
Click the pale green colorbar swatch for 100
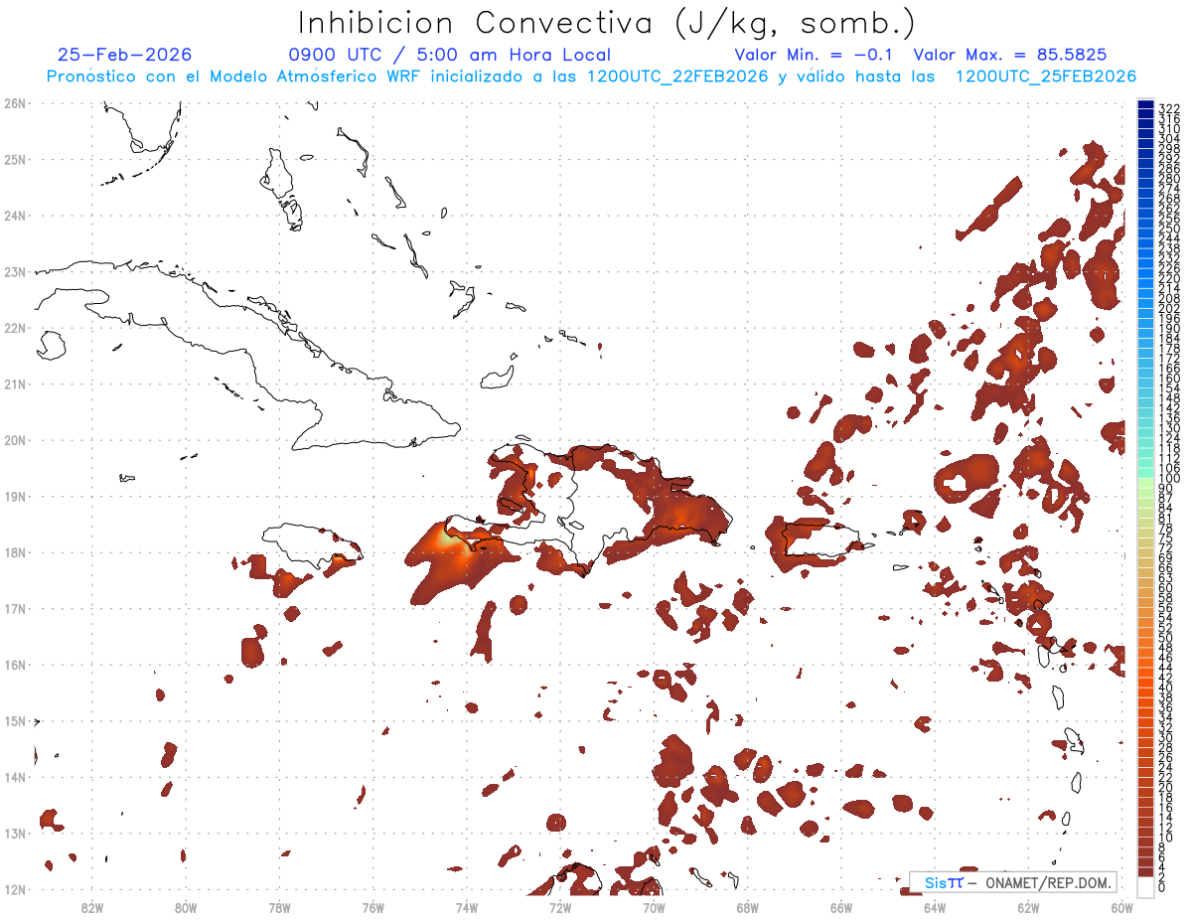1145,483
